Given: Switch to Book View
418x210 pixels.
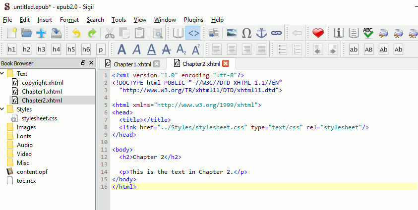Looking at the screenshot, I should [179, 33].
